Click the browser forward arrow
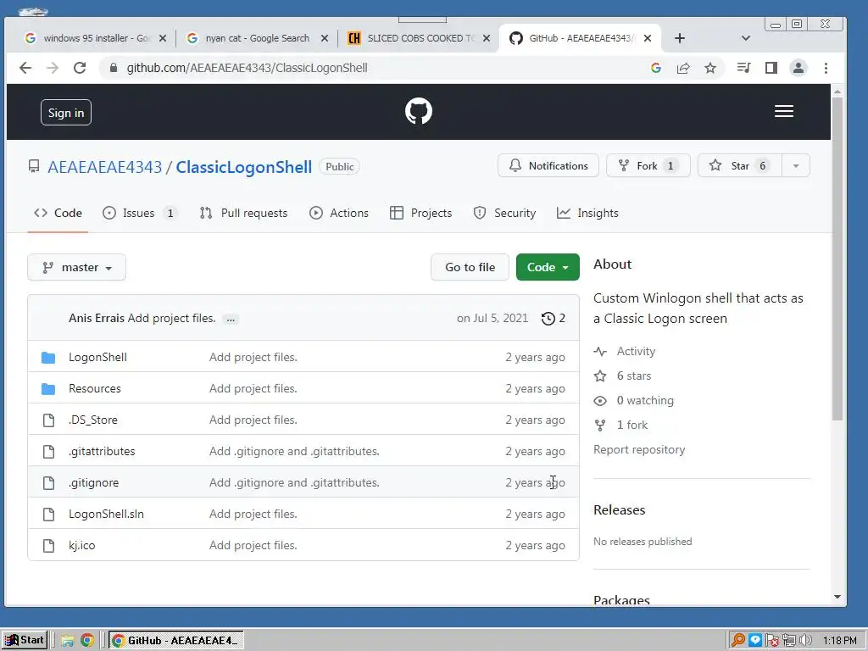Image resolution: width=868 pixels, height=651 pixels. click(53, 68)
